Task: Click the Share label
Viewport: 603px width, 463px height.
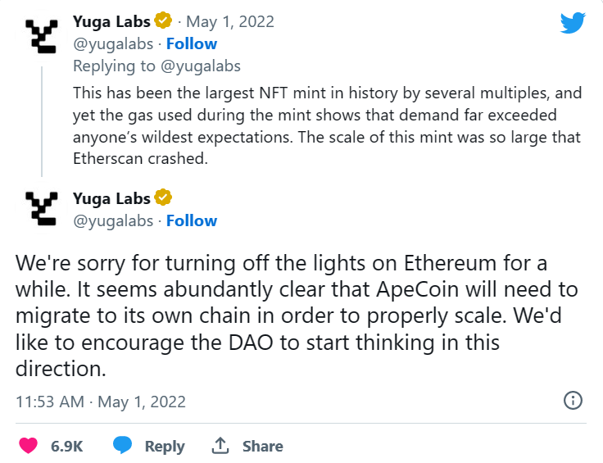Action: 262,447
